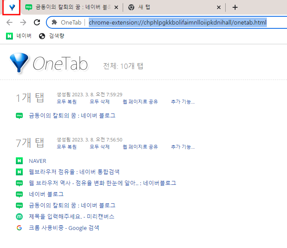Close the 금동이의 칼퇴의 꿈 browser tab

116,7
